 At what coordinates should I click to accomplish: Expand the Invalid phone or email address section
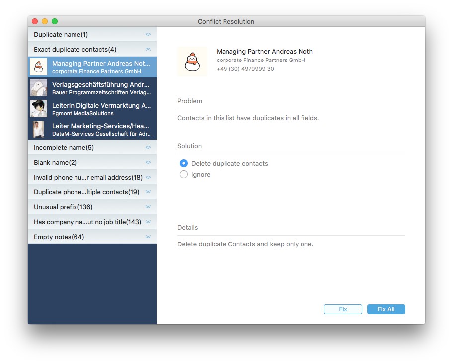pyautogui.click(x=148, y=177)
